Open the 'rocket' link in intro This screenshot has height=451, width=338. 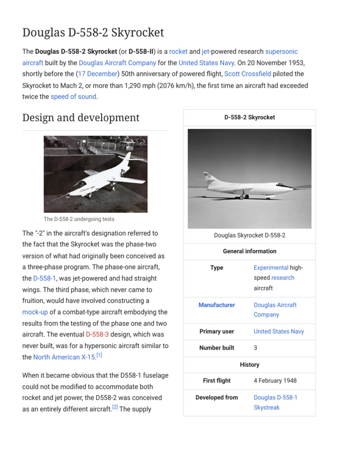coord(178,52)
